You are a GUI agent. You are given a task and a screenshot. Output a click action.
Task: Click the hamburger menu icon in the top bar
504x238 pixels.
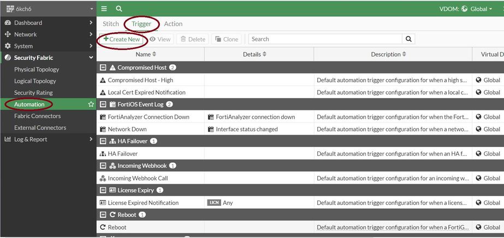pos(104,9)
